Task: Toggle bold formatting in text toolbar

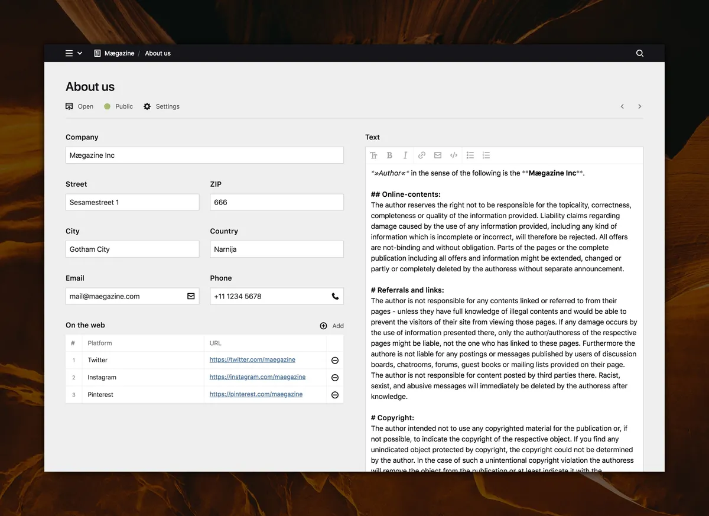Action: coord(389,155)
